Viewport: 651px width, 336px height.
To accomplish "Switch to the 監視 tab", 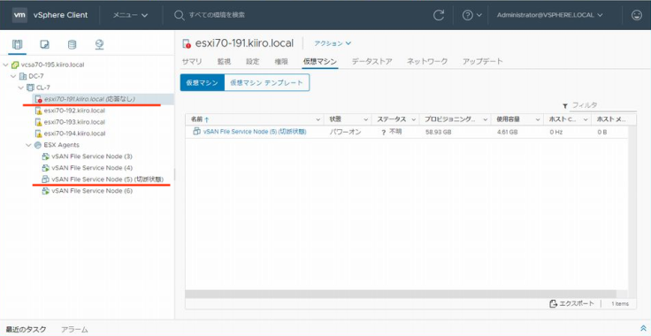I will point(224,61).
